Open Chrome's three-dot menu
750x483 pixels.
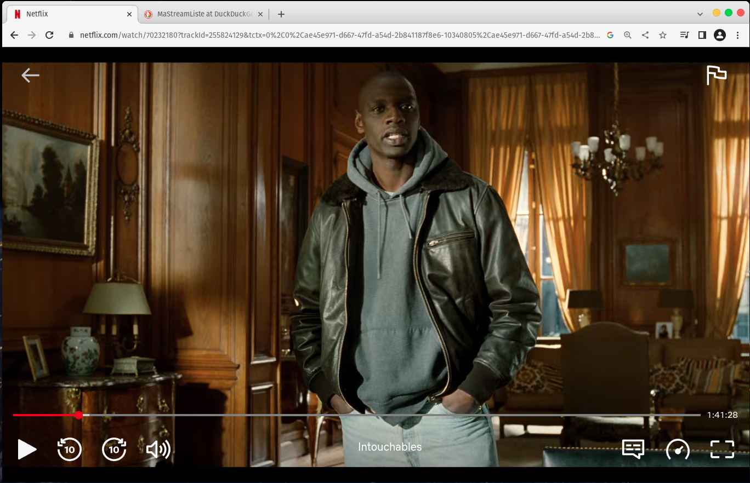(737, 34)
